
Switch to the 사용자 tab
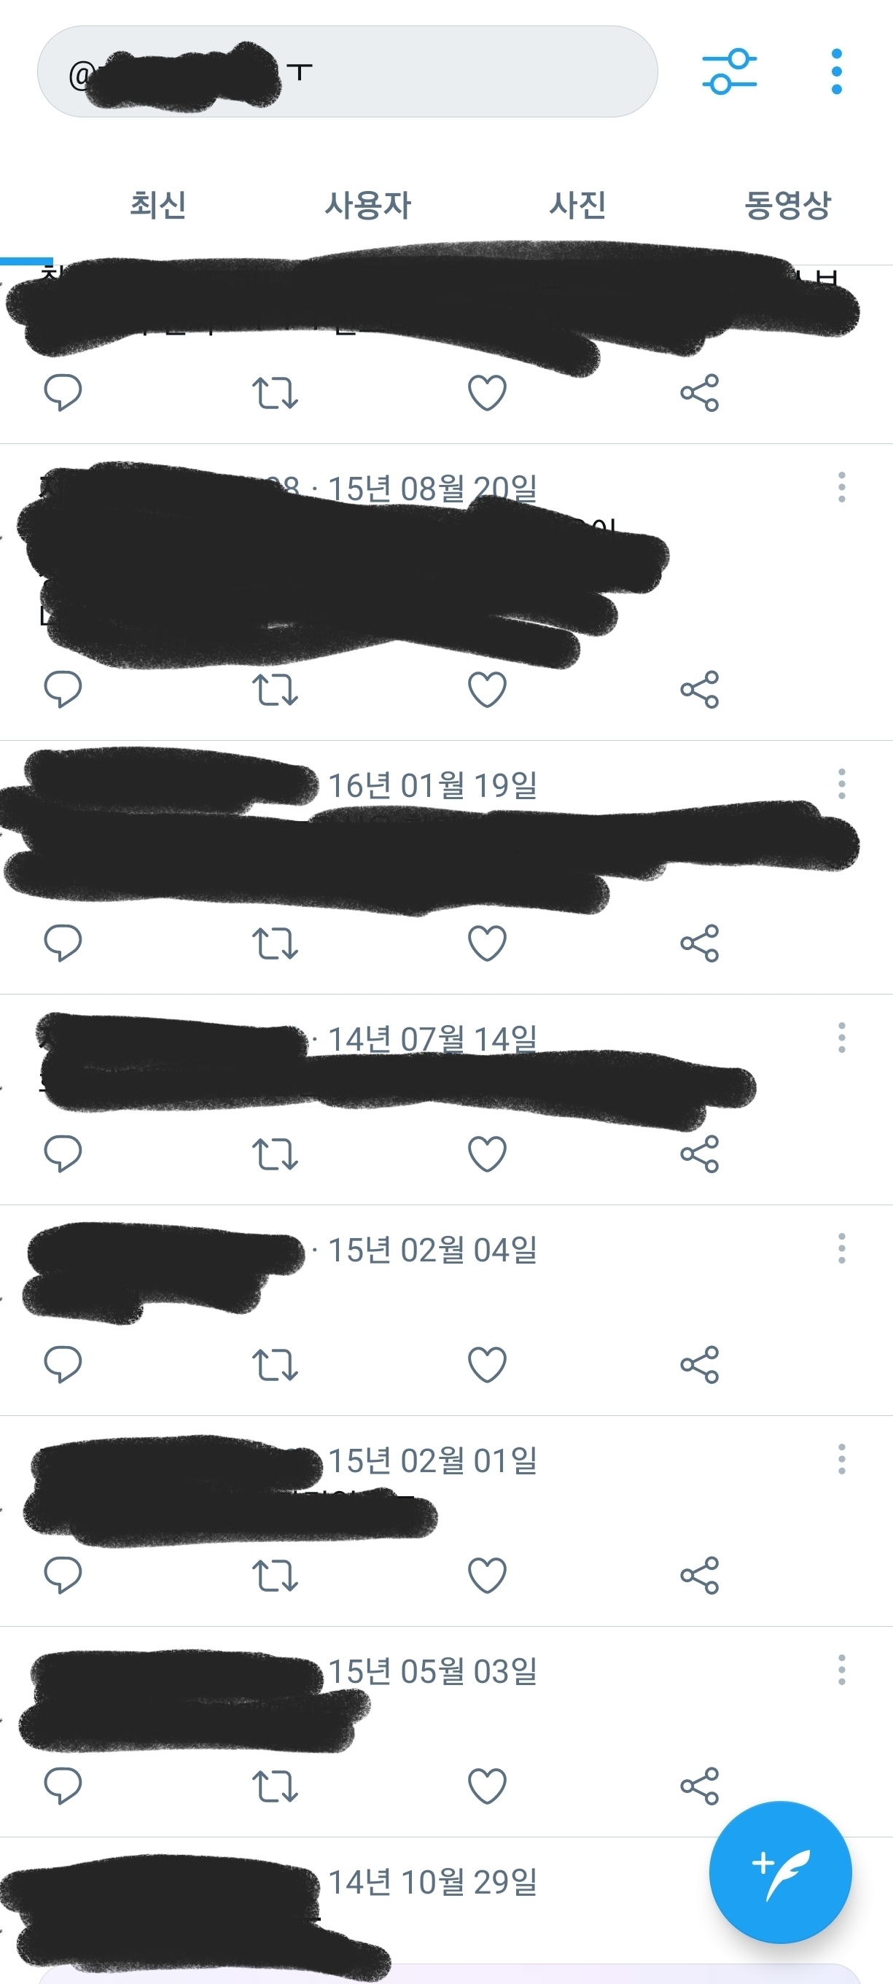pos(368,205)
